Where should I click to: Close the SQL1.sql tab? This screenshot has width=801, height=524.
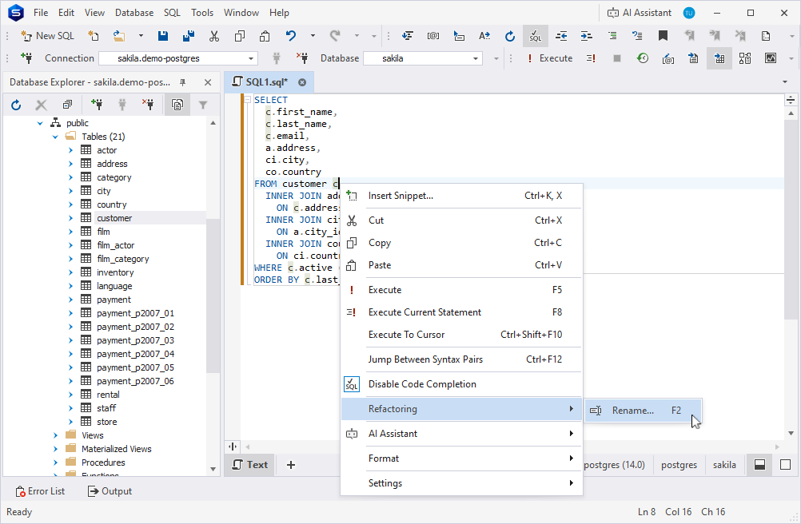pyautogui.click(x=302, y=82)
